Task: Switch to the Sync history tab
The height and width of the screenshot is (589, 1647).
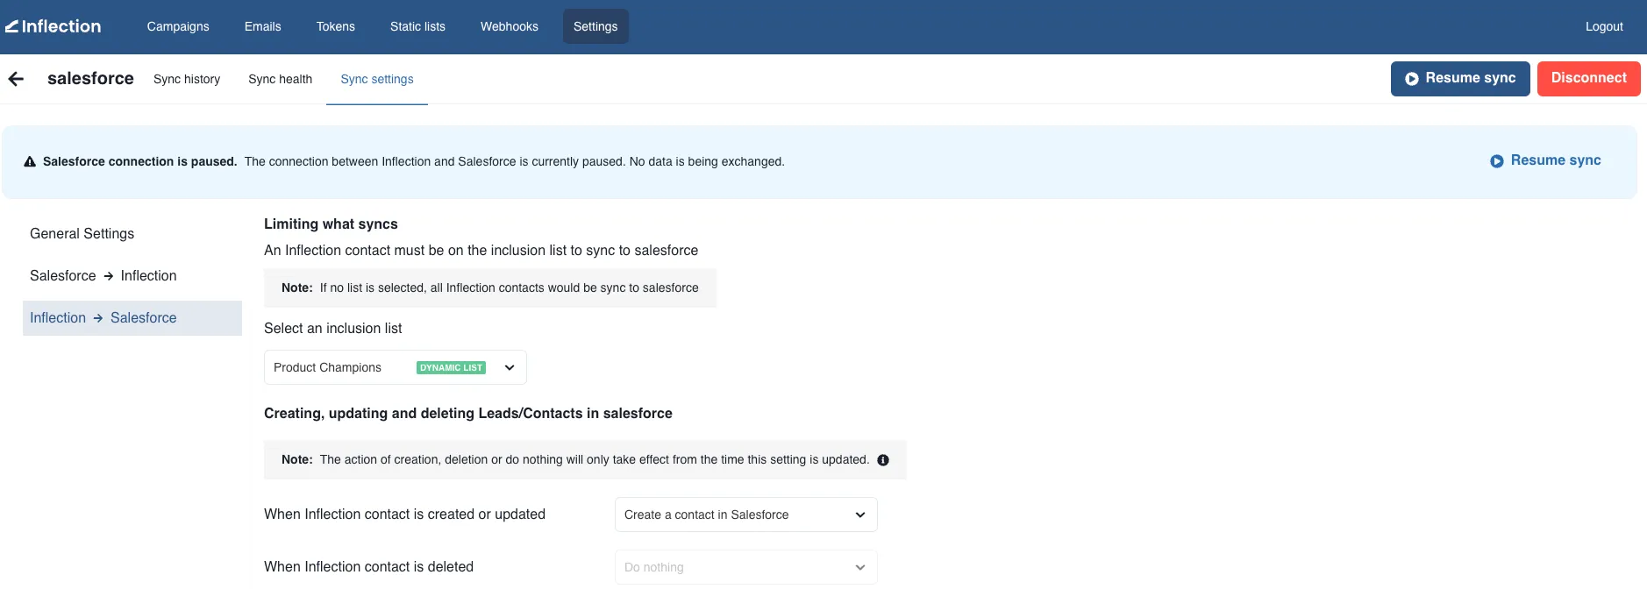Action: (x=187, y=79)
